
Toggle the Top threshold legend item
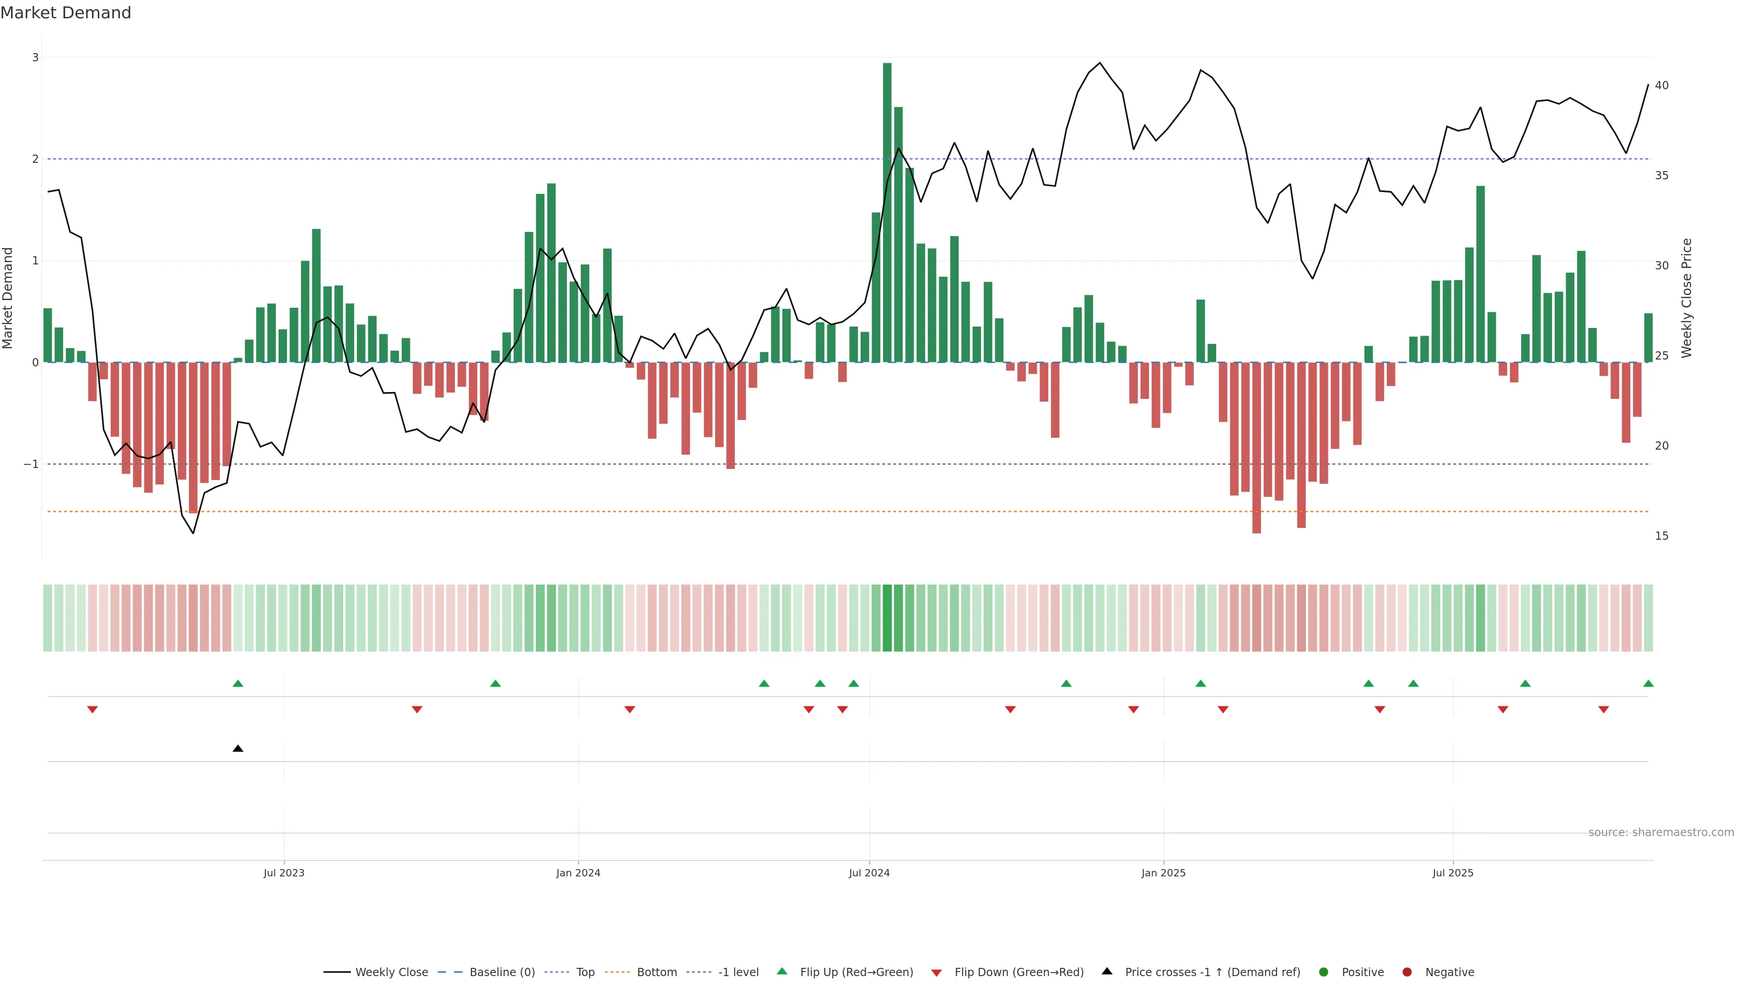pos(585,972)
